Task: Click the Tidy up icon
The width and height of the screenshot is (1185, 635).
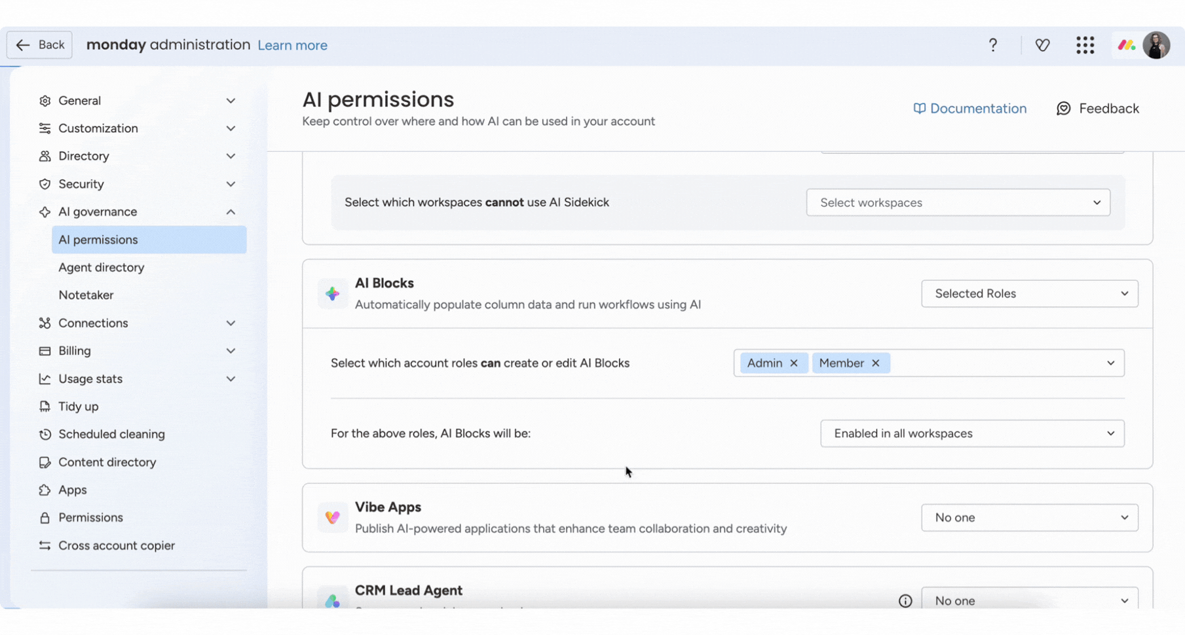Action: tap(45, 407)
